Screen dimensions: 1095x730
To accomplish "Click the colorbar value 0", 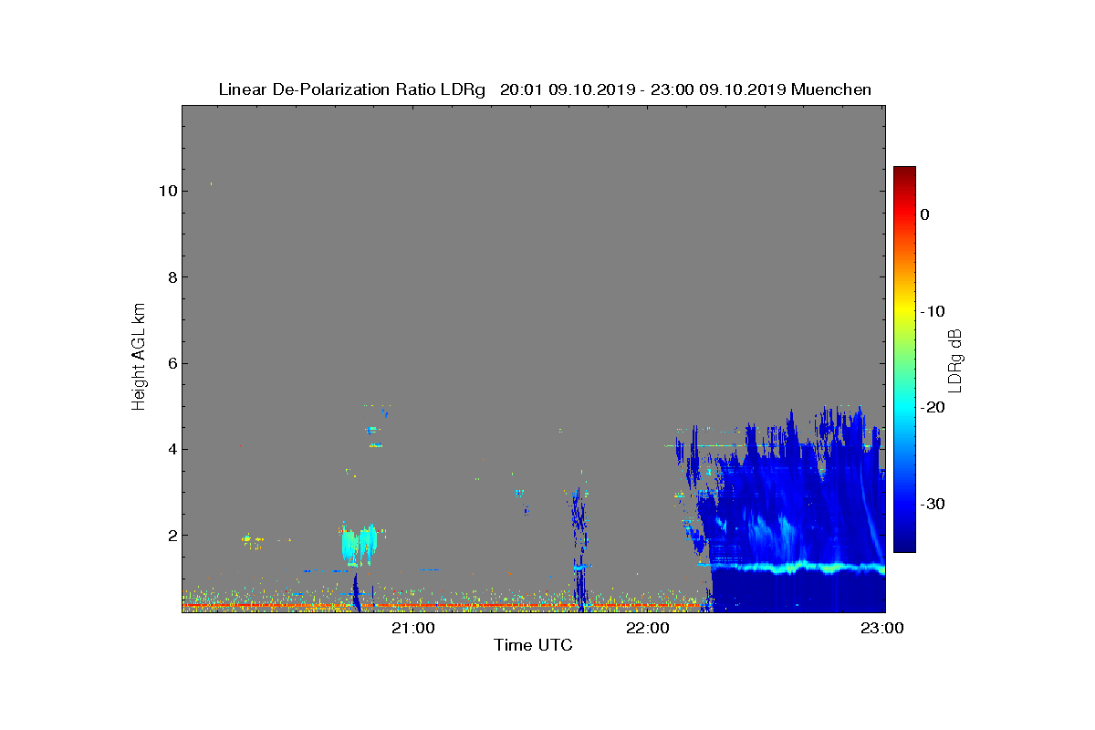I will (924, 214).
